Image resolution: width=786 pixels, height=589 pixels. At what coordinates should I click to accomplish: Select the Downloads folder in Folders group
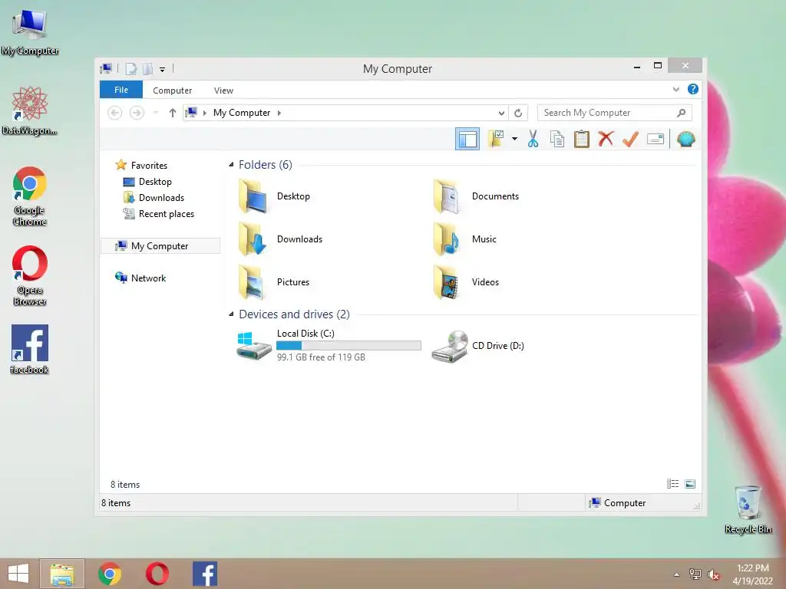click(281, 239)
